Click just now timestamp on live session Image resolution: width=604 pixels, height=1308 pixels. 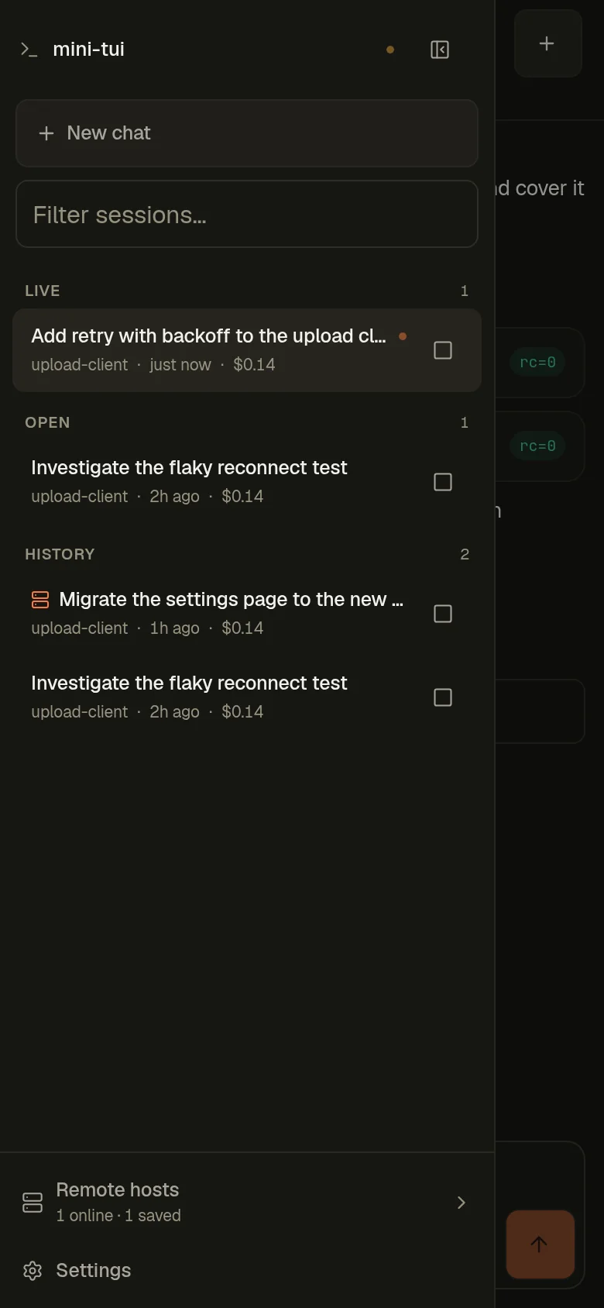(180, 364)
